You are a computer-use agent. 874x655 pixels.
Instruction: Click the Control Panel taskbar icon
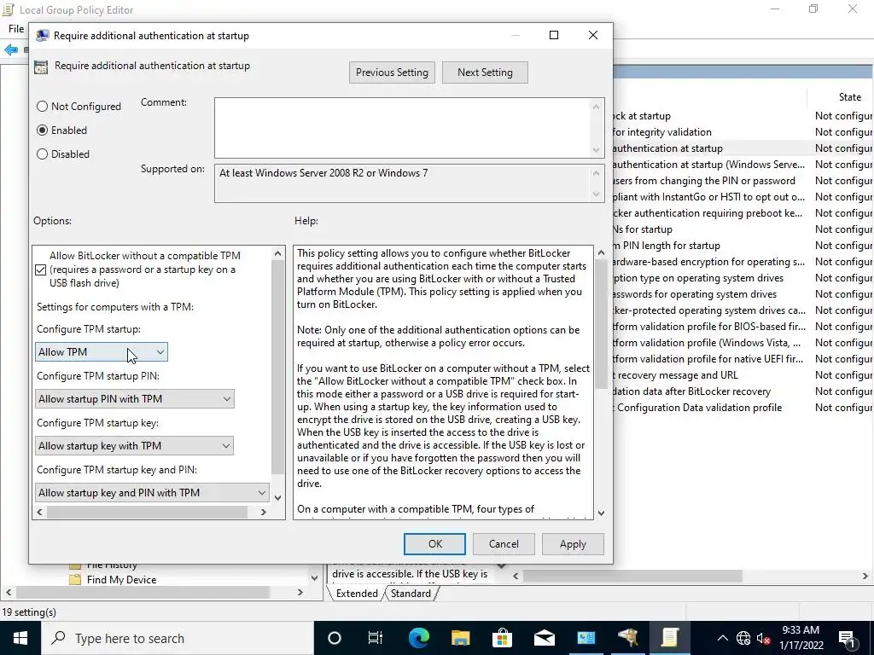[586, 638]
